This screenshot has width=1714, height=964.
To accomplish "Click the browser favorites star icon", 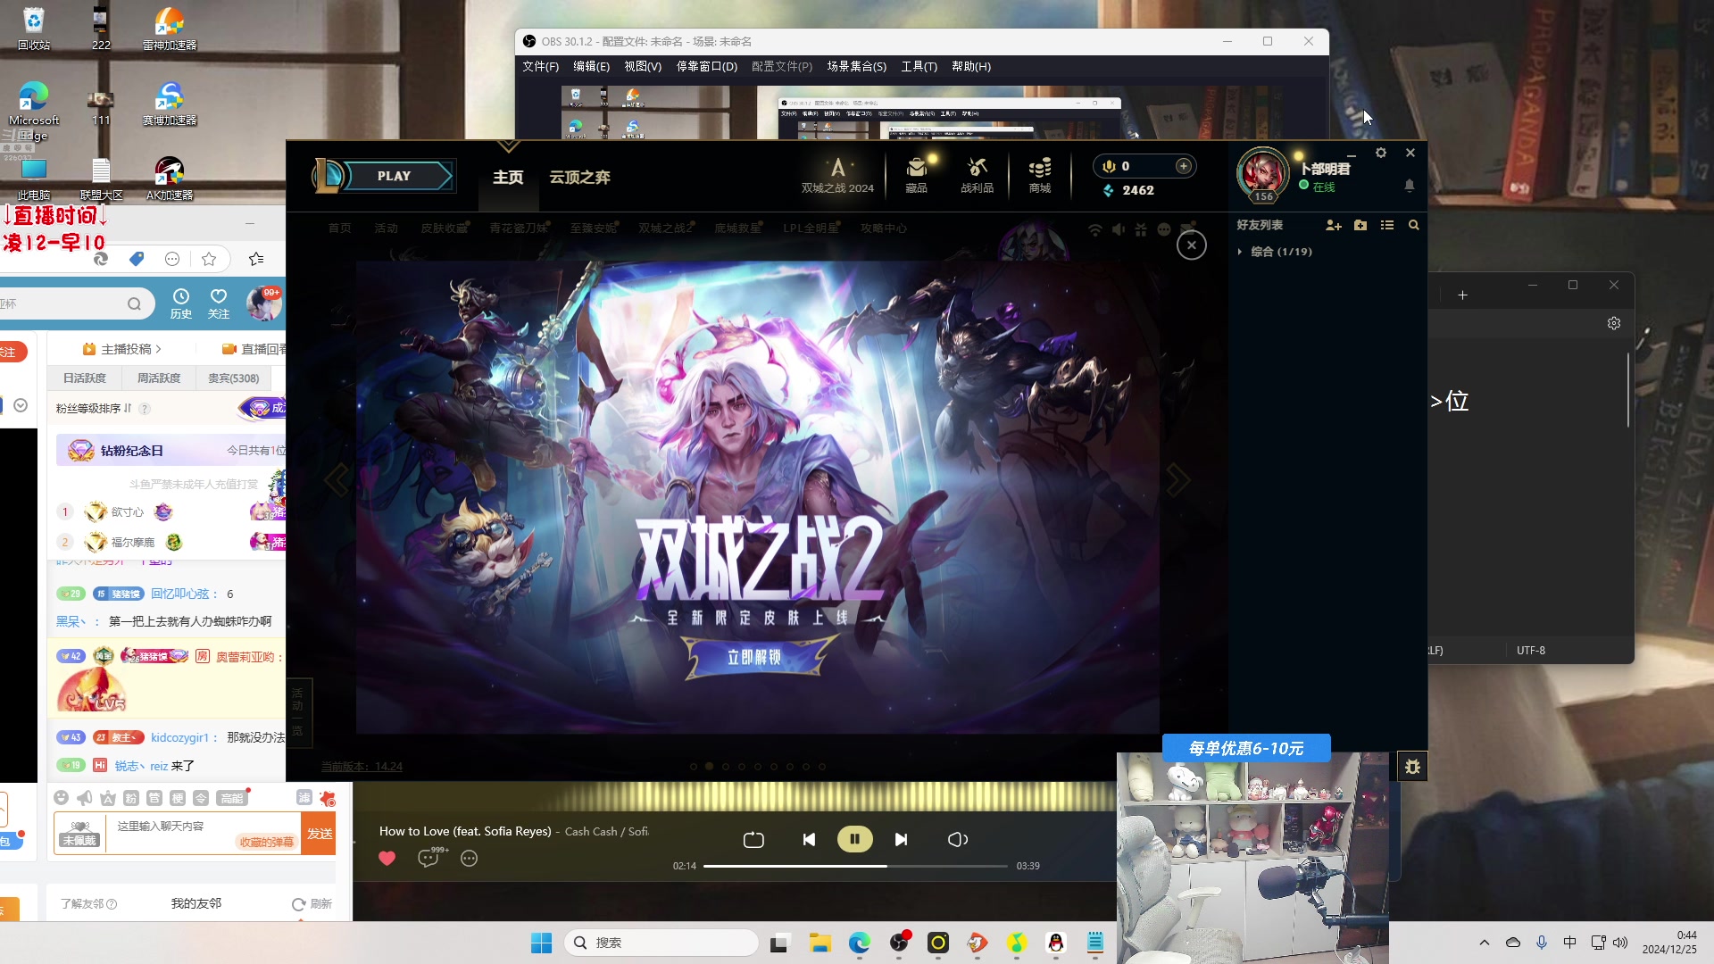I will pyautogui.click(x=209, y=259).
